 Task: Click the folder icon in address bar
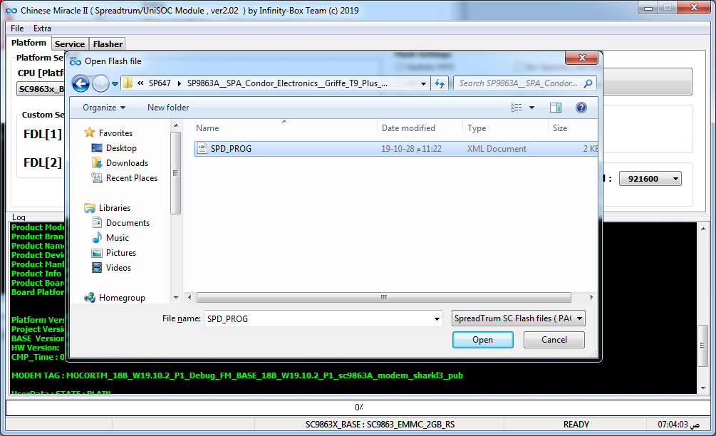point(128,83)
